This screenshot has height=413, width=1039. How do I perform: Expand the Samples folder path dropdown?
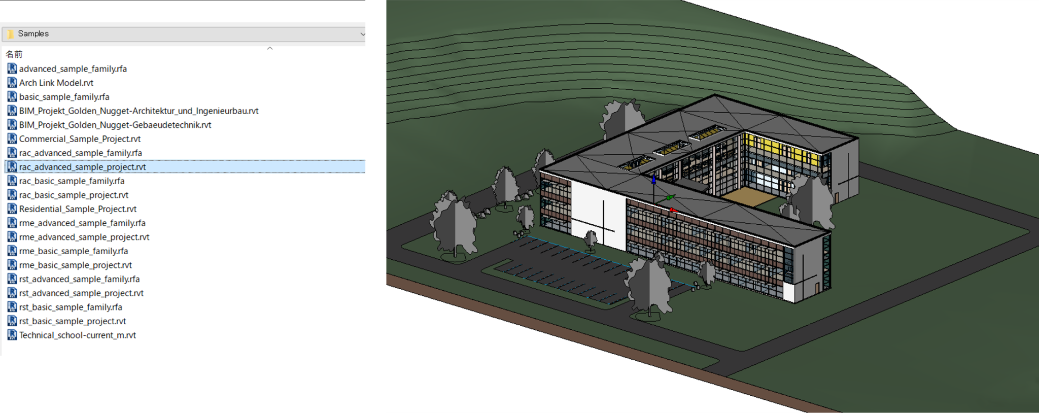(x=362, y=34)
